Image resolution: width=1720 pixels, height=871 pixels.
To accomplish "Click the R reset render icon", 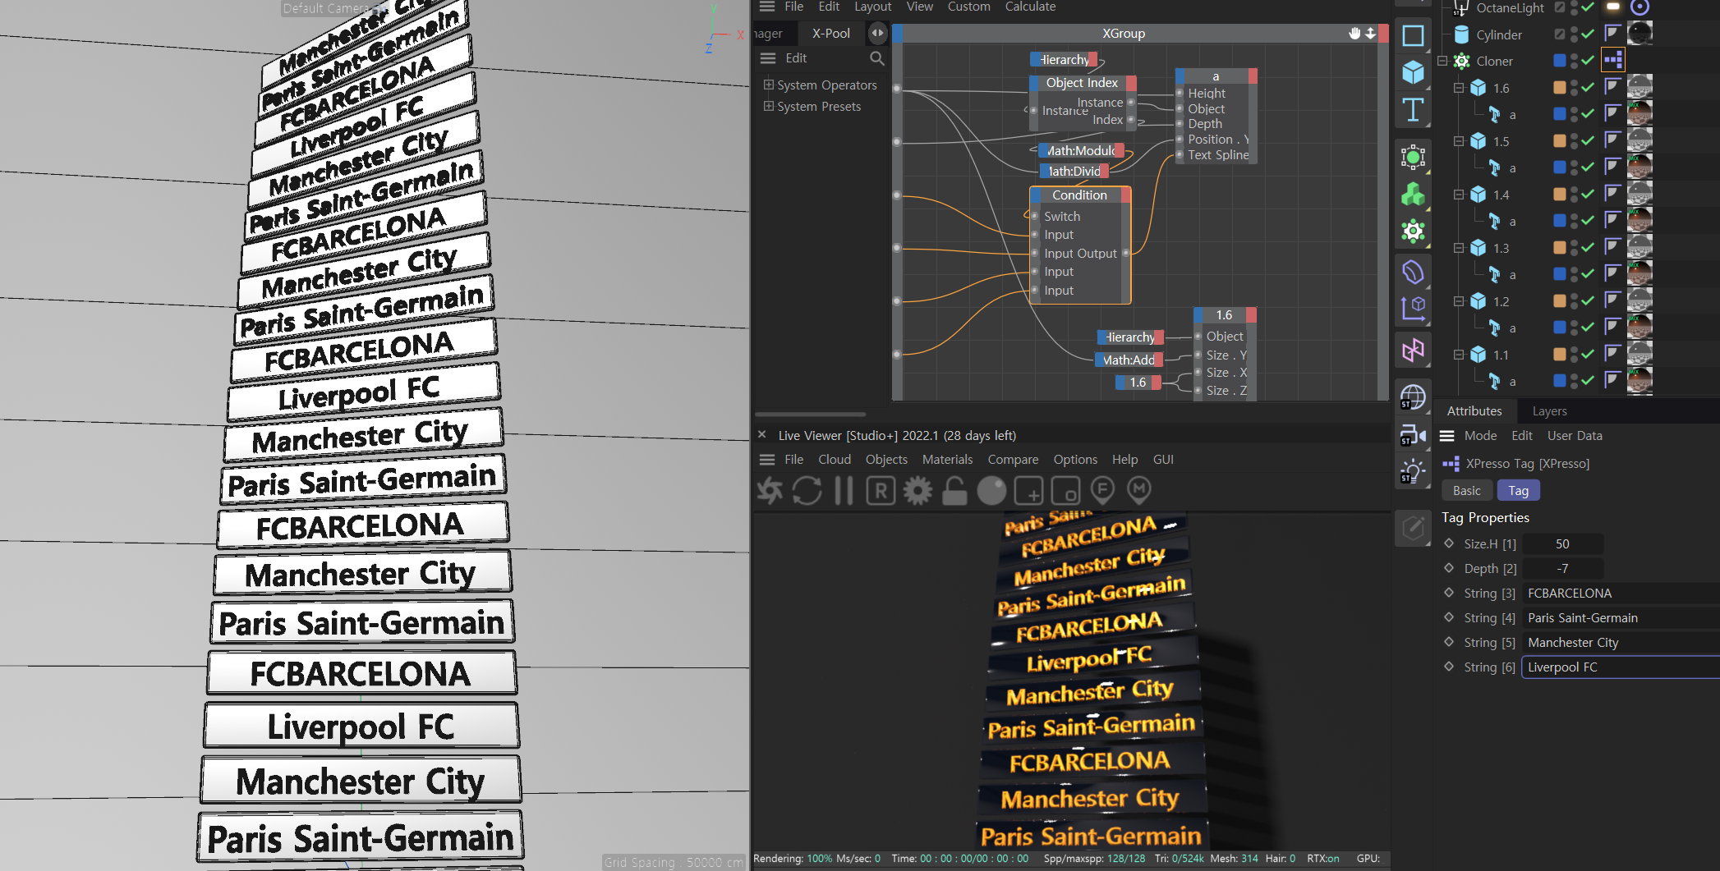I will (x=881, y=491).
